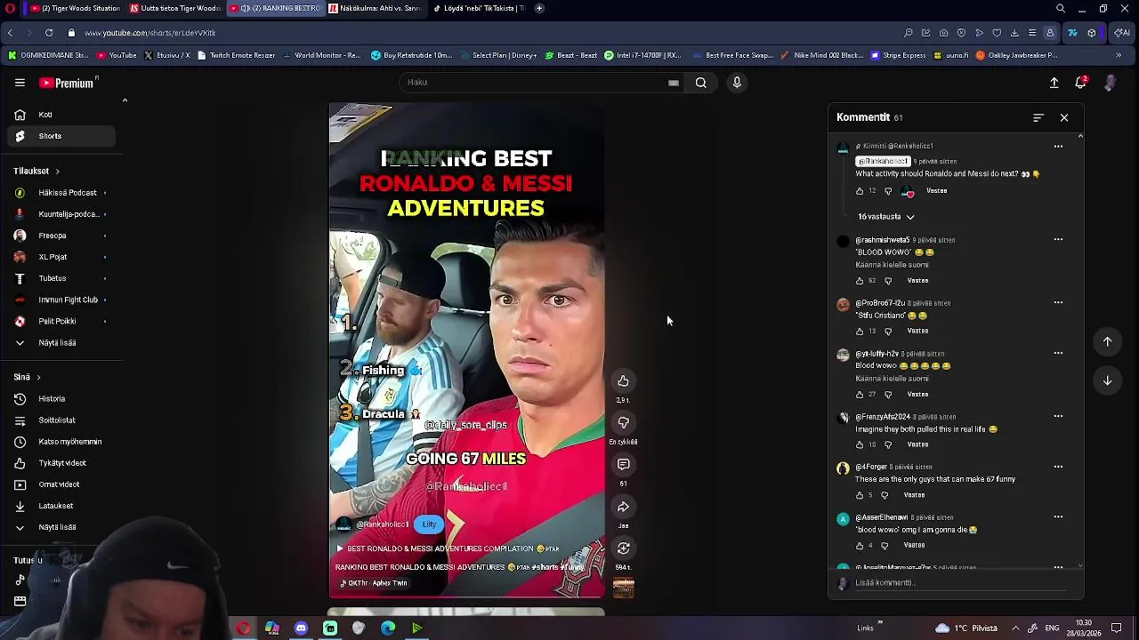Reply (Vastaa) to rashmishweta5 comment
Screen dimensions: 1139x640
coord(917,281)
